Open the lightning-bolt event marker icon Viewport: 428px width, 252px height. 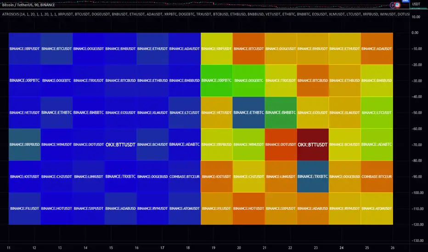pos(393,5)
